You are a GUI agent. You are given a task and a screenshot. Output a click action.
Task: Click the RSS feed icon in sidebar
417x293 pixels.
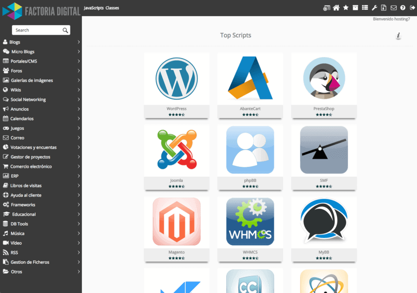click(5, 252)
